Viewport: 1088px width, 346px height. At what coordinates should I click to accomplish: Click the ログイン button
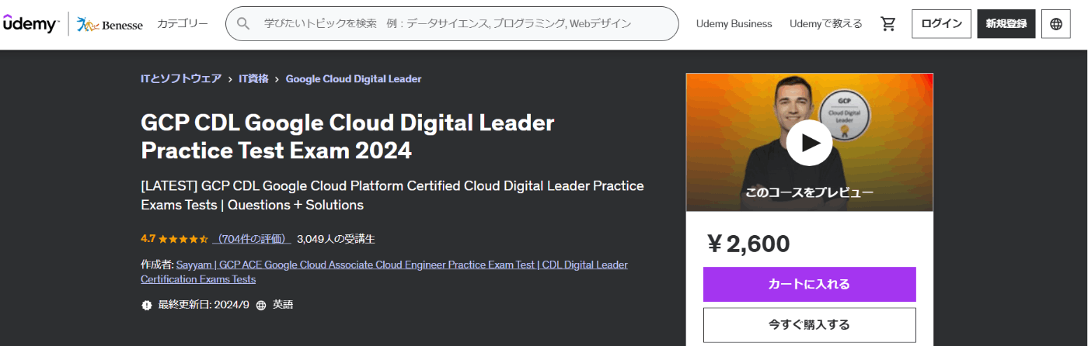[941, 24]
